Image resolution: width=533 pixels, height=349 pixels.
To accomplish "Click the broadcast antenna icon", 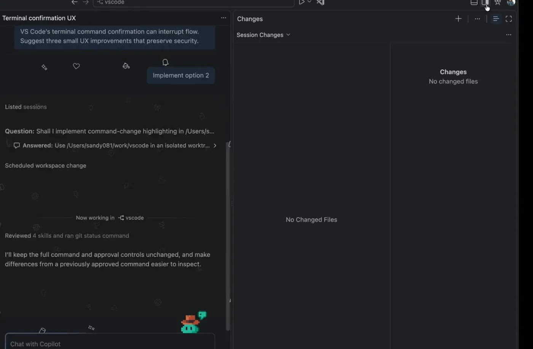I will pos(498,2).
